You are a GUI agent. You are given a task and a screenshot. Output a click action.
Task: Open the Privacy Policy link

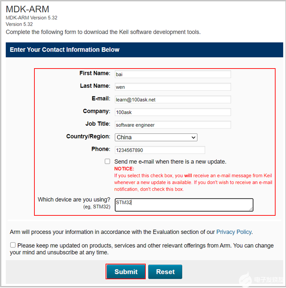234,232
